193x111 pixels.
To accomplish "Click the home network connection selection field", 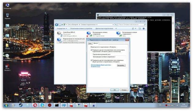I will [x=109, y=57].
